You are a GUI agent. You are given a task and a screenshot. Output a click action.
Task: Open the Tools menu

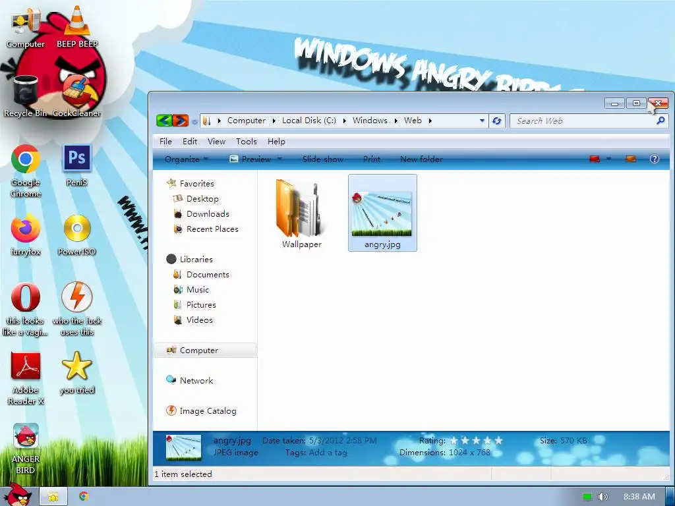pyautogui.click(x=247, y=142)
